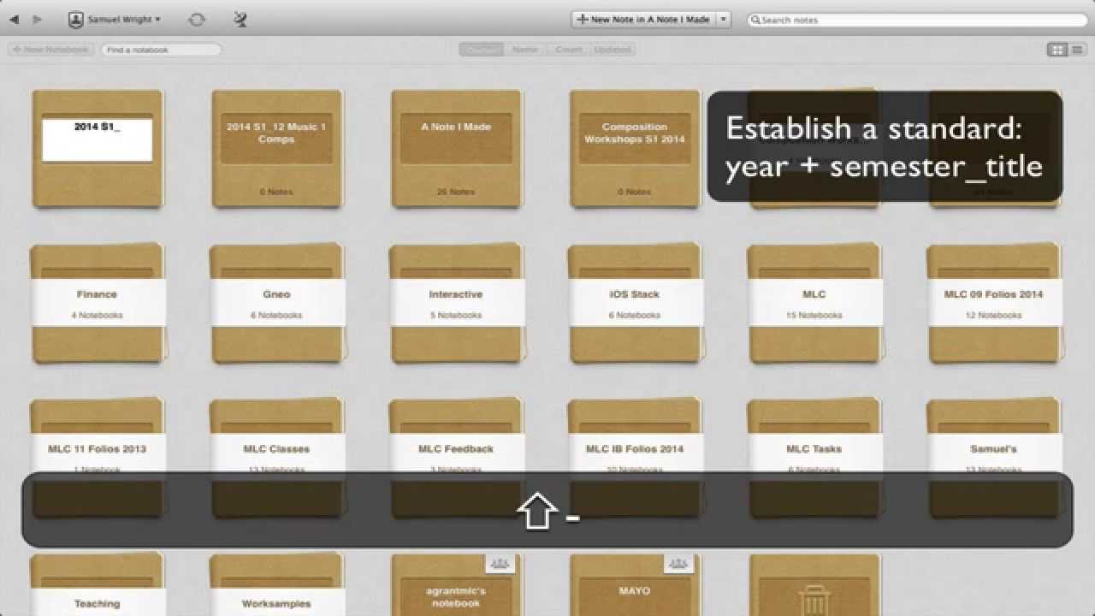Click '12 Notebooks' under MLC 09 Folios 2014
Screen dimensions: 1095x616
click(x=994, y=315)
